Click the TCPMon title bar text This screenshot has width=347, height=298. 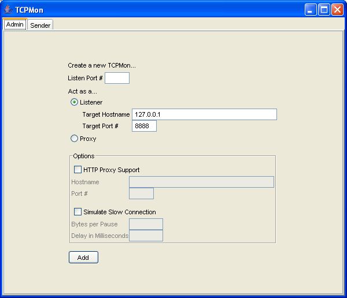tap(29, 10)
